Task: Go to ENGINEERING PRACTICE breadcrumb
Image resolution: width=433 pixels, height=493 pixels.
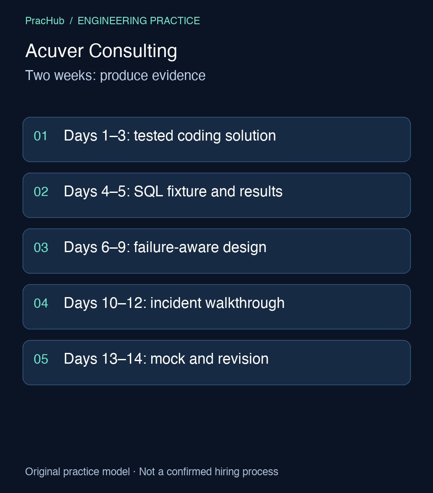Action: point(139,21)
